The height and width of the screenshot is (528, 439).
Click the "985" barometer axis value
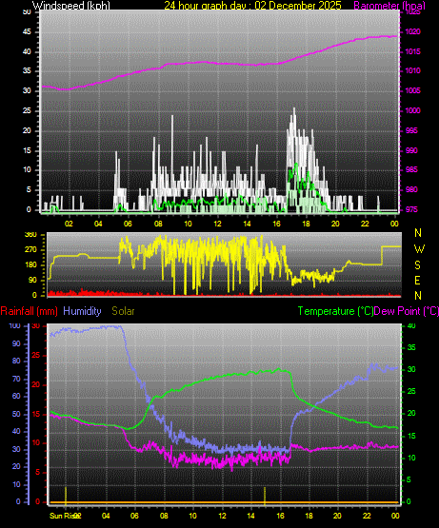(x=411, y=169)
